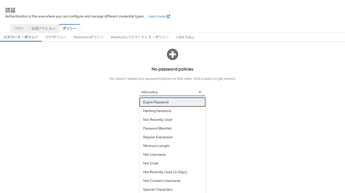Viewport: 345px width, 193px height.
Task: Click the plus circle icon
Action: coord(172,54)
